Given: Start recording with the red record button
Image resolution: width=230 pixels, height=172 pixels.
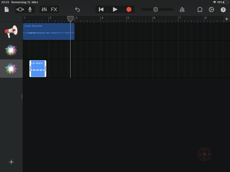Looking at the screenshot, I should point(129,9).
